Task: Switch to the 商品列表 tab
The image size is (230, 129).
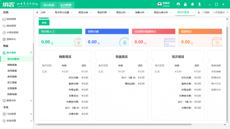Action: (102, 12)
